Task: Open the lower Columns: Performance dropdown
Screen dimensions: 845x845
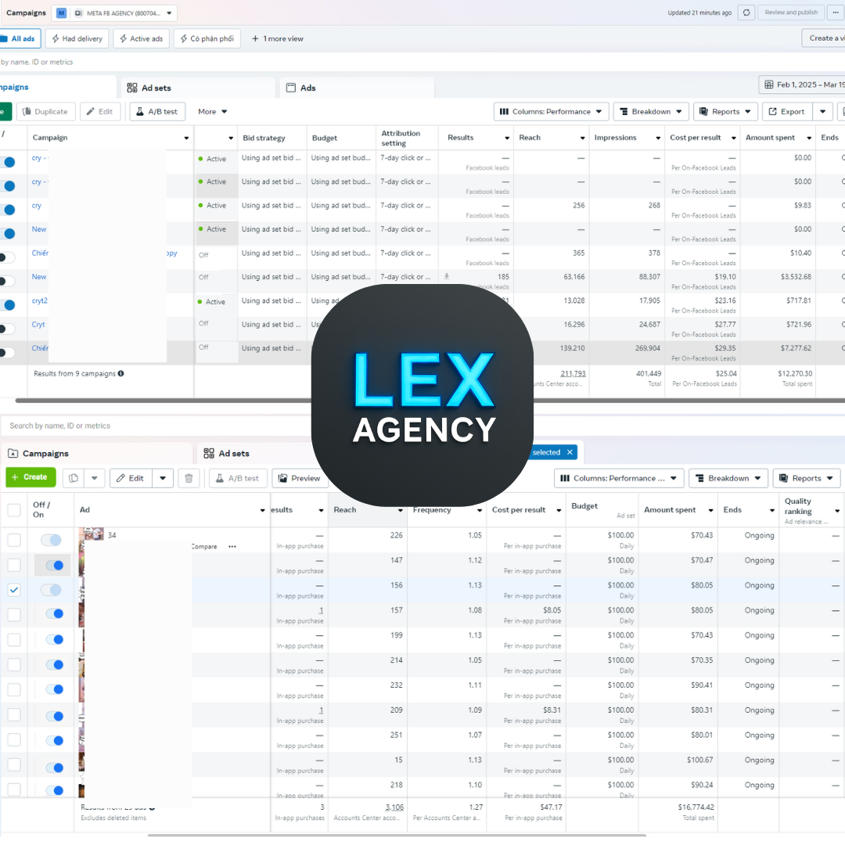Action: click(x=619, y=478)
